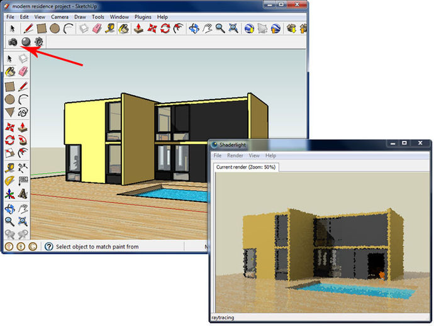Screen dimensions: 434x326
Task: Select Tape Measure in the horizontal toolbar
Action: pos(110,28)
